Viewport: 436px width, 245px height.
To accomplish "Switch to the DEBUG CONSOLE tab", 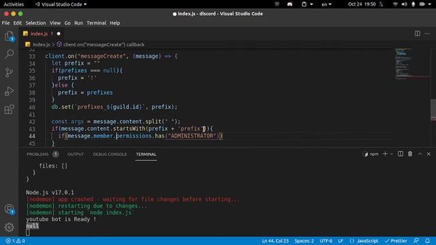I will [x=110, y=154].
